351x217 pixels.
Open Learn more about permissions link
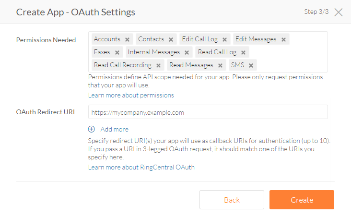(131, 95)
